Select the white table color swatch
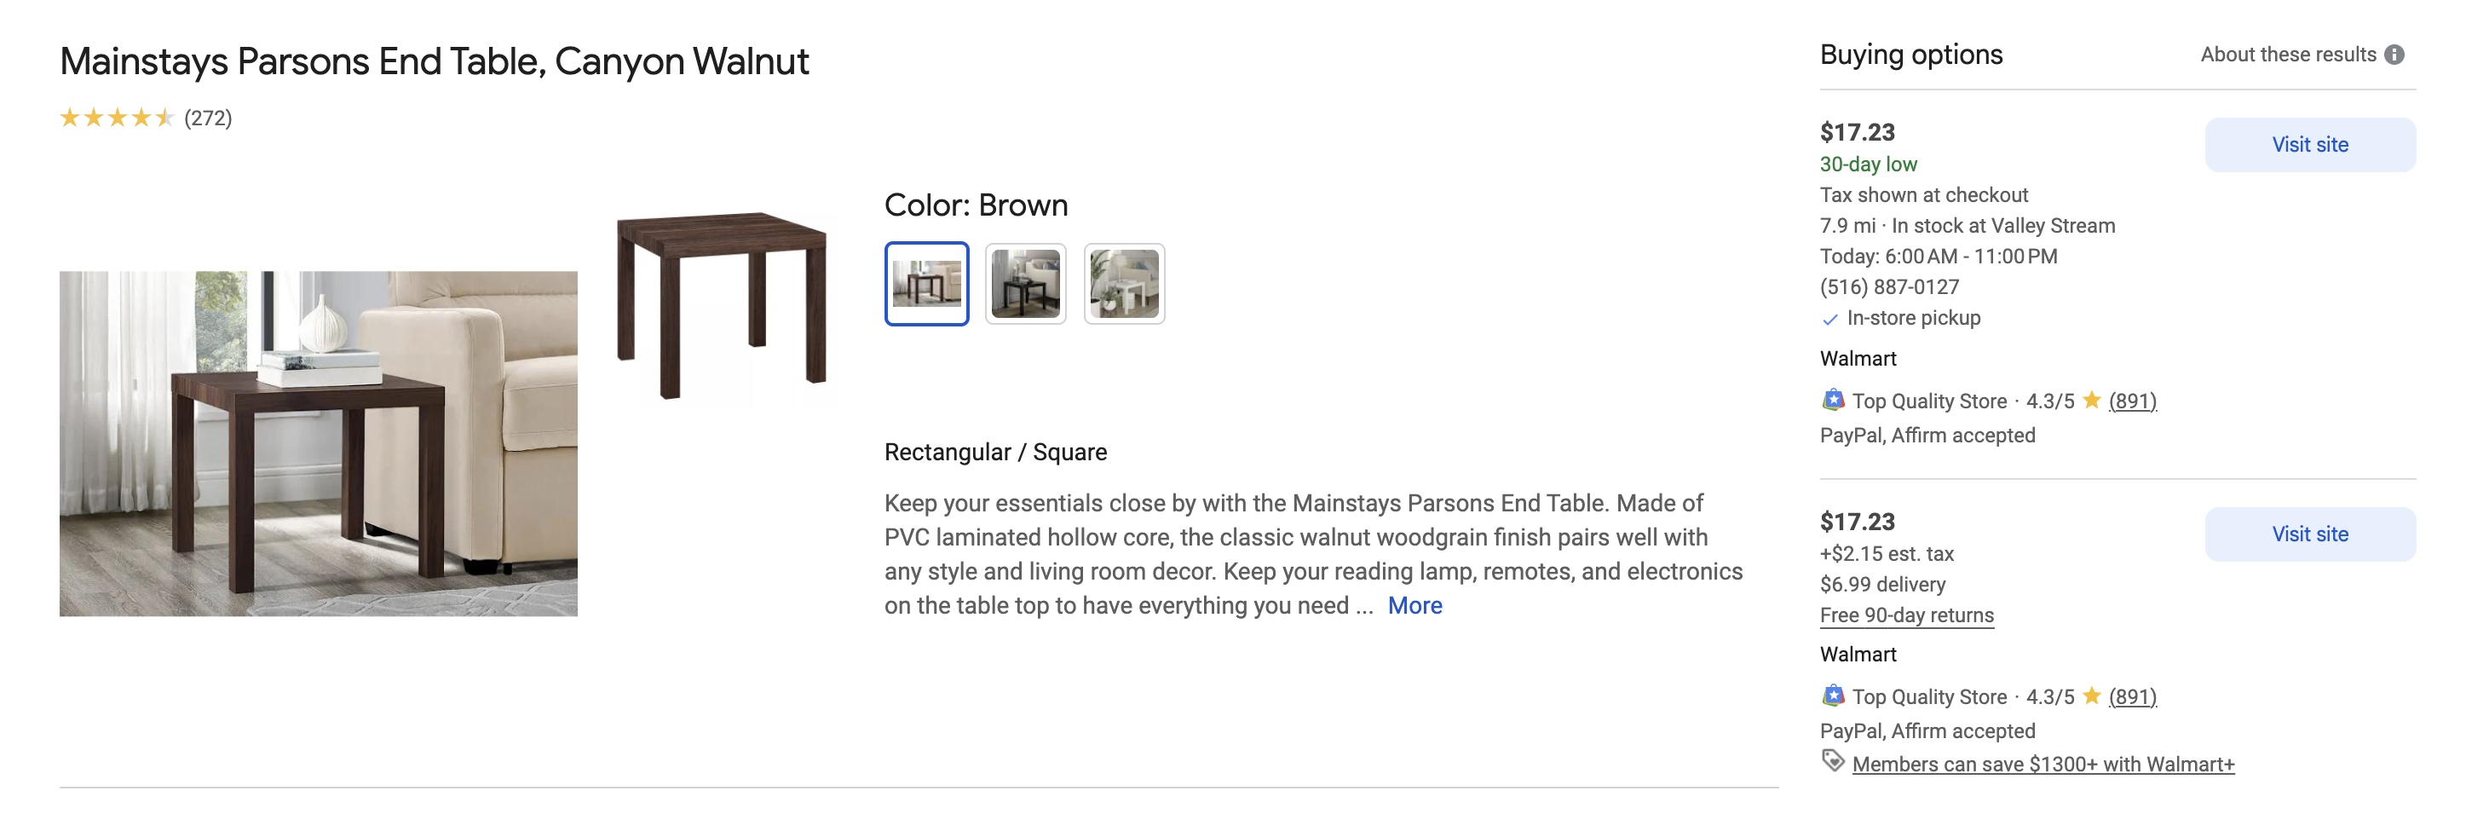2466x837 pixels. (x=1124, y=284)
